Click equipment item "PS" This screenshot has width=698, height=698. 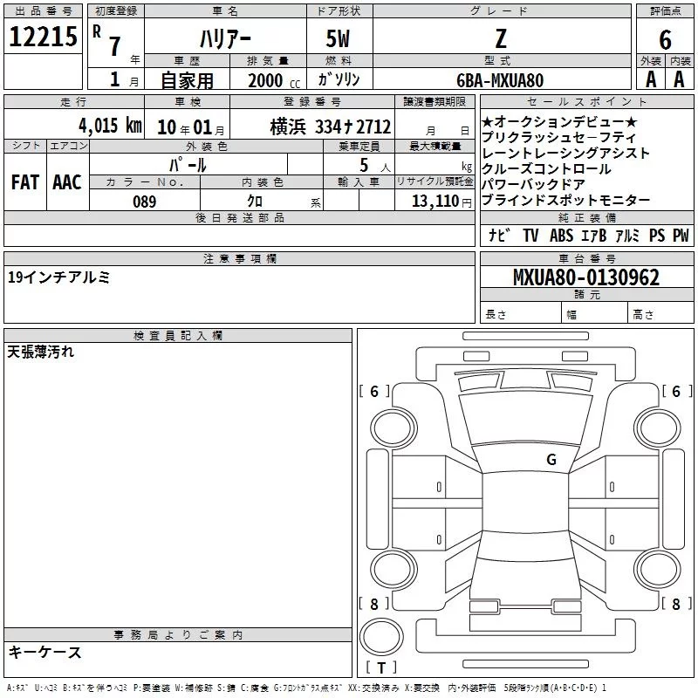tap(657, 235)
